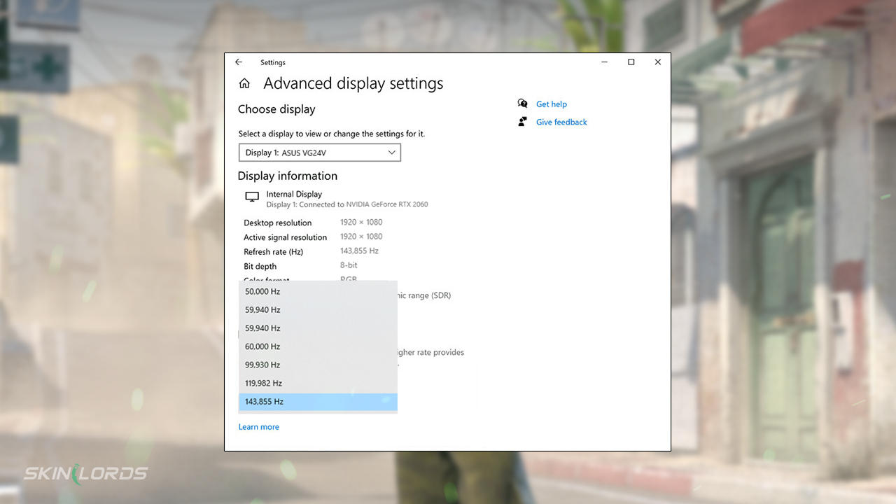The image size is (896, 504).
Task: Click the back arrow in Settings
Action: [239, 62]
